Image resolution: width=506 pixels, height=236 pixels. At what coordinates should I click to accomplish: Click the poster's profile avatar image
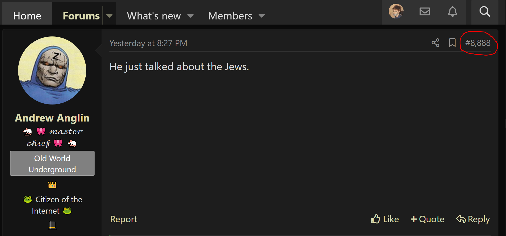click(x=52, y=70)
